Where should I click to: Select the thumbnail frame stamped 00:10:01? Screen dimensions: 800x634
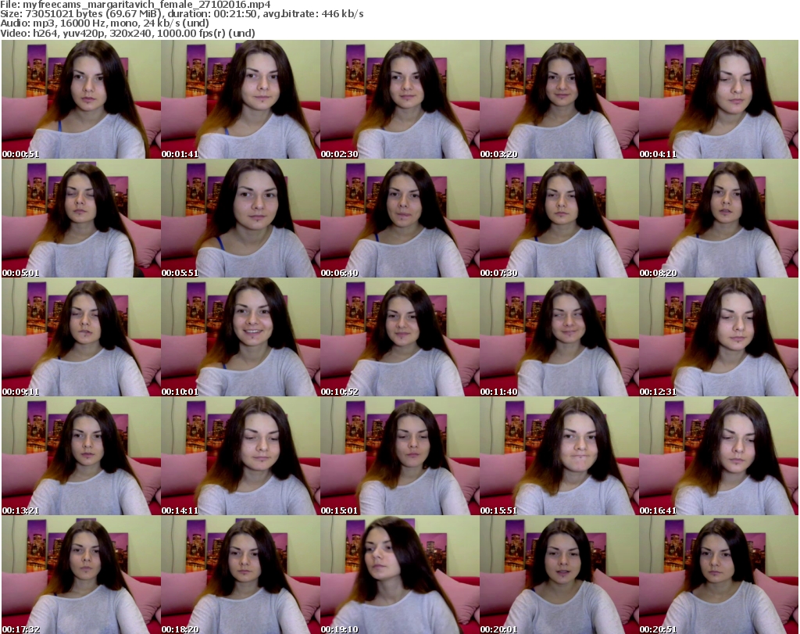[241, 337]
